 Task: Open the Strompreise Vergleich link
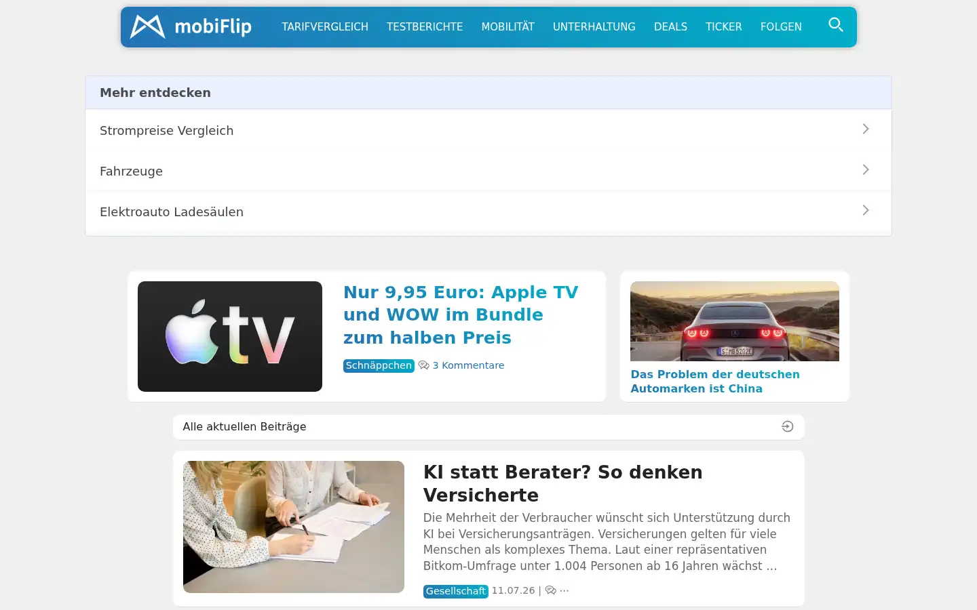[x=488, y=130]
